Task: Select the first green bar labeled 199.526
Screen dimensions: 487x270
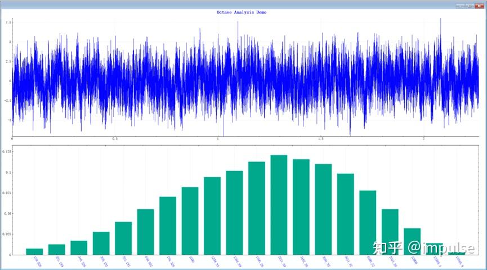Action: 34,251
